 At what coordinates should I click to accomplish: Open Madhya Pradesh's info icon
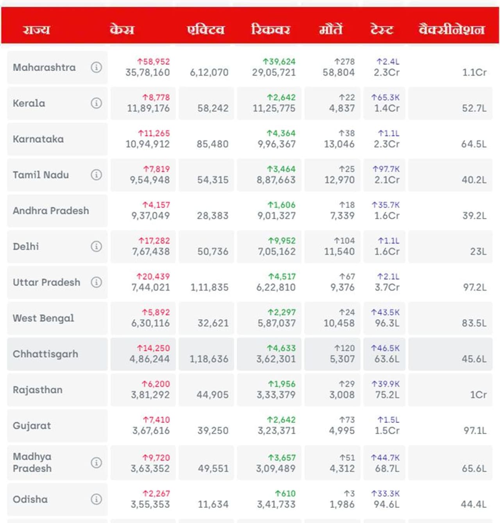tap(96, 462)
